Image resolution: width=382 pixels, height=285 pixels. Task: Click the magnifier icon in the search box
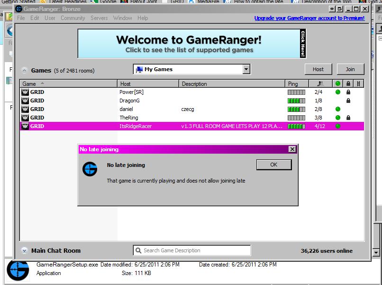tap(138, 251)
